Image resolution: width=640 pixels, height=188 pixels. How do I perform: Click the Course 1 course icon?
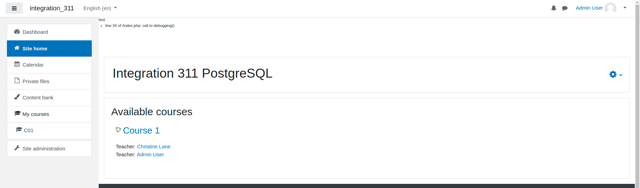click(118, 130)
